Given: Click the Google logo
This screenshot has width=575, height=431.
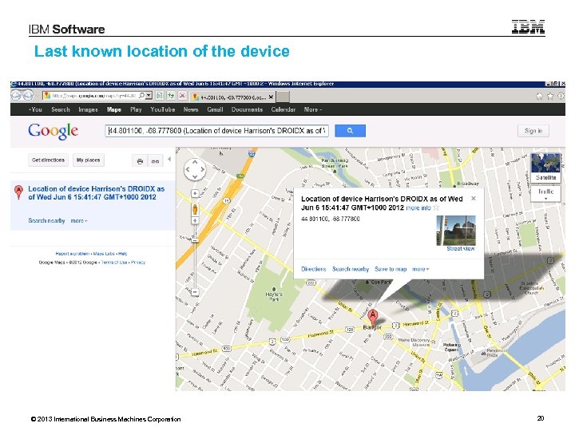Looking at the screenshot, I should [54, 131].
